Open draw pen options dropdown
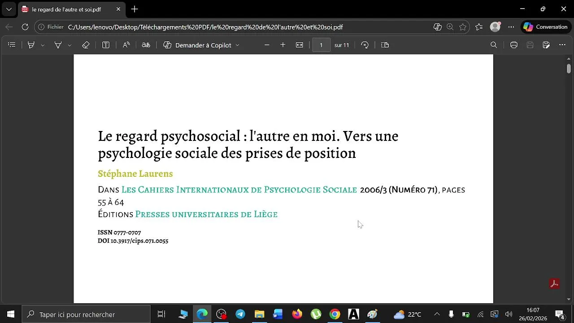574x323 pixels. tap(70, 45)
